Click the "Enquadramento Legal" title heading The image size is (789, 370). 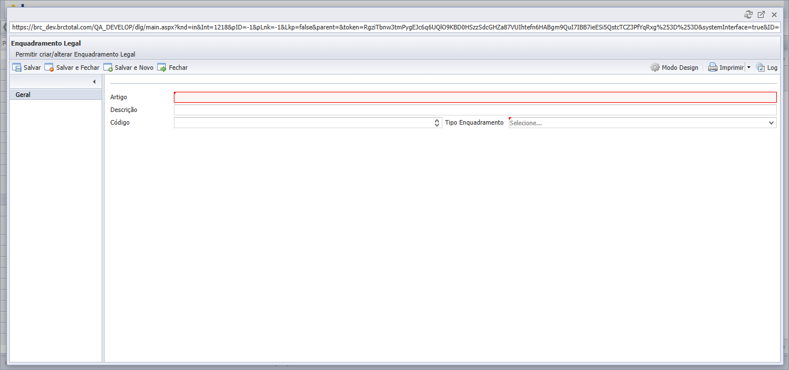click(46, 43)
